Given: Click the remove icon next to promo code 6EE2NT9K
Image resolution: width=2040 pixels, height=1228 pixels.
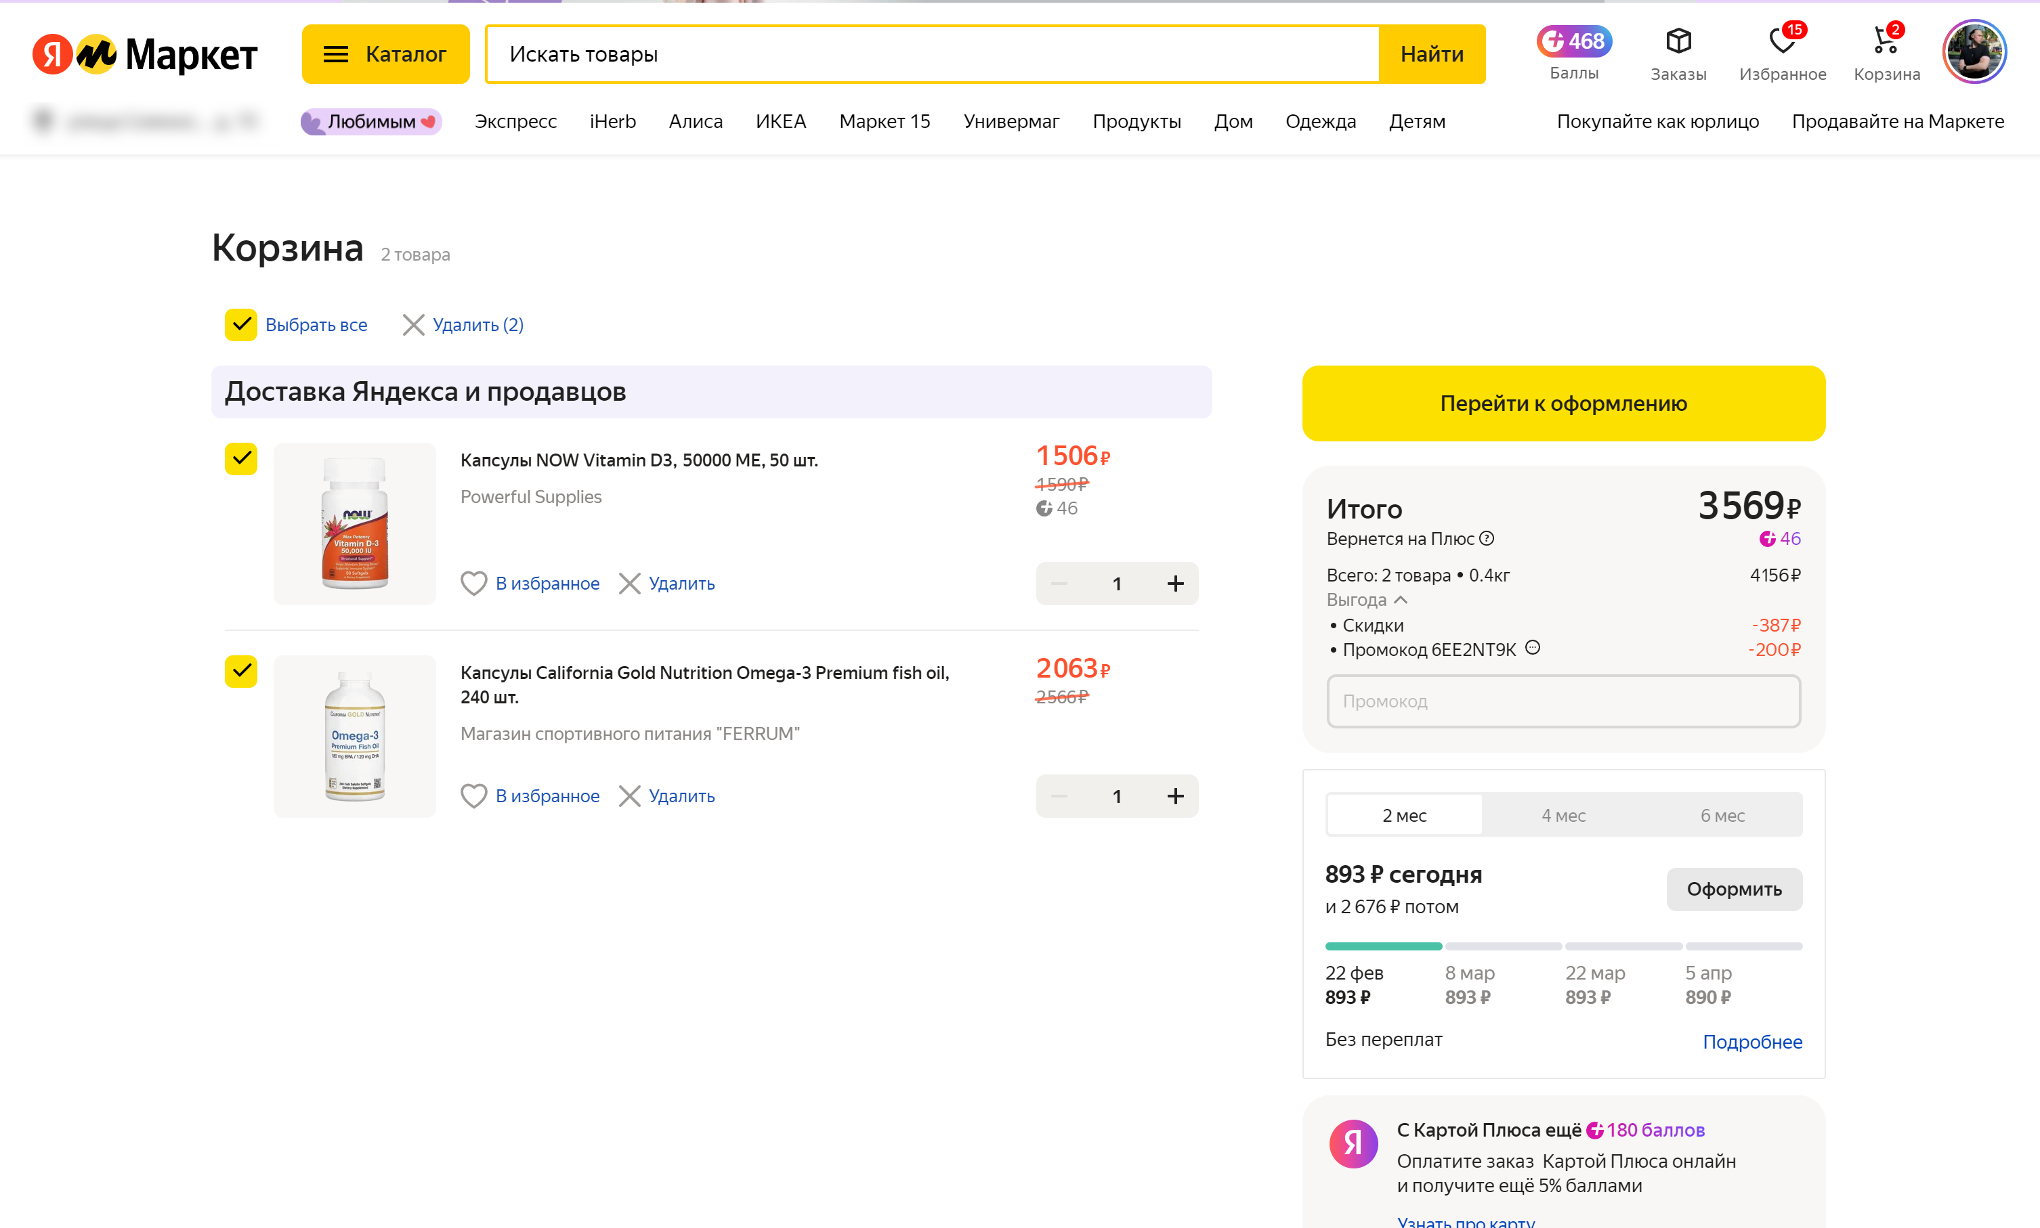Looking at the screenshot, I should coord(1533,648).
